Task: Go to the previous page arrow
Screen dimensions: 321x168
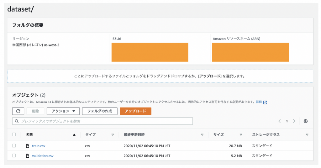Action: click(x=279, y=121)
